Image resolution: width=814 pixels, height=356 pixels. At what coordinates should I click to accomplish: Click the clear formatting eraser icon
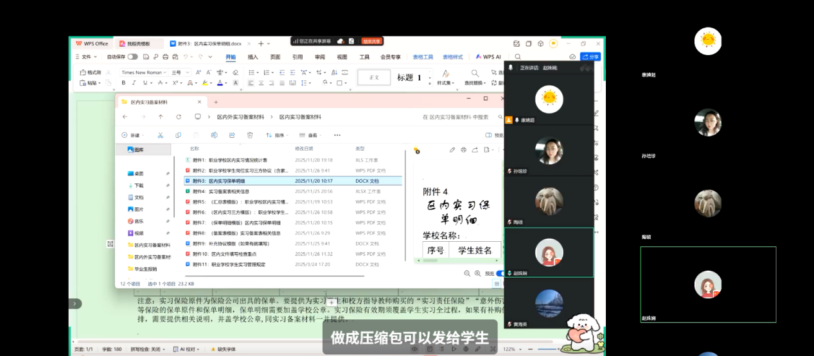click(235, 72)
